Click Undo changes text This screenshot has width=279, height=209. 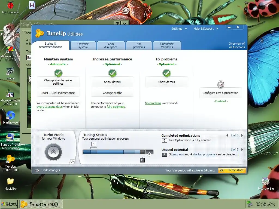[51, 170]
